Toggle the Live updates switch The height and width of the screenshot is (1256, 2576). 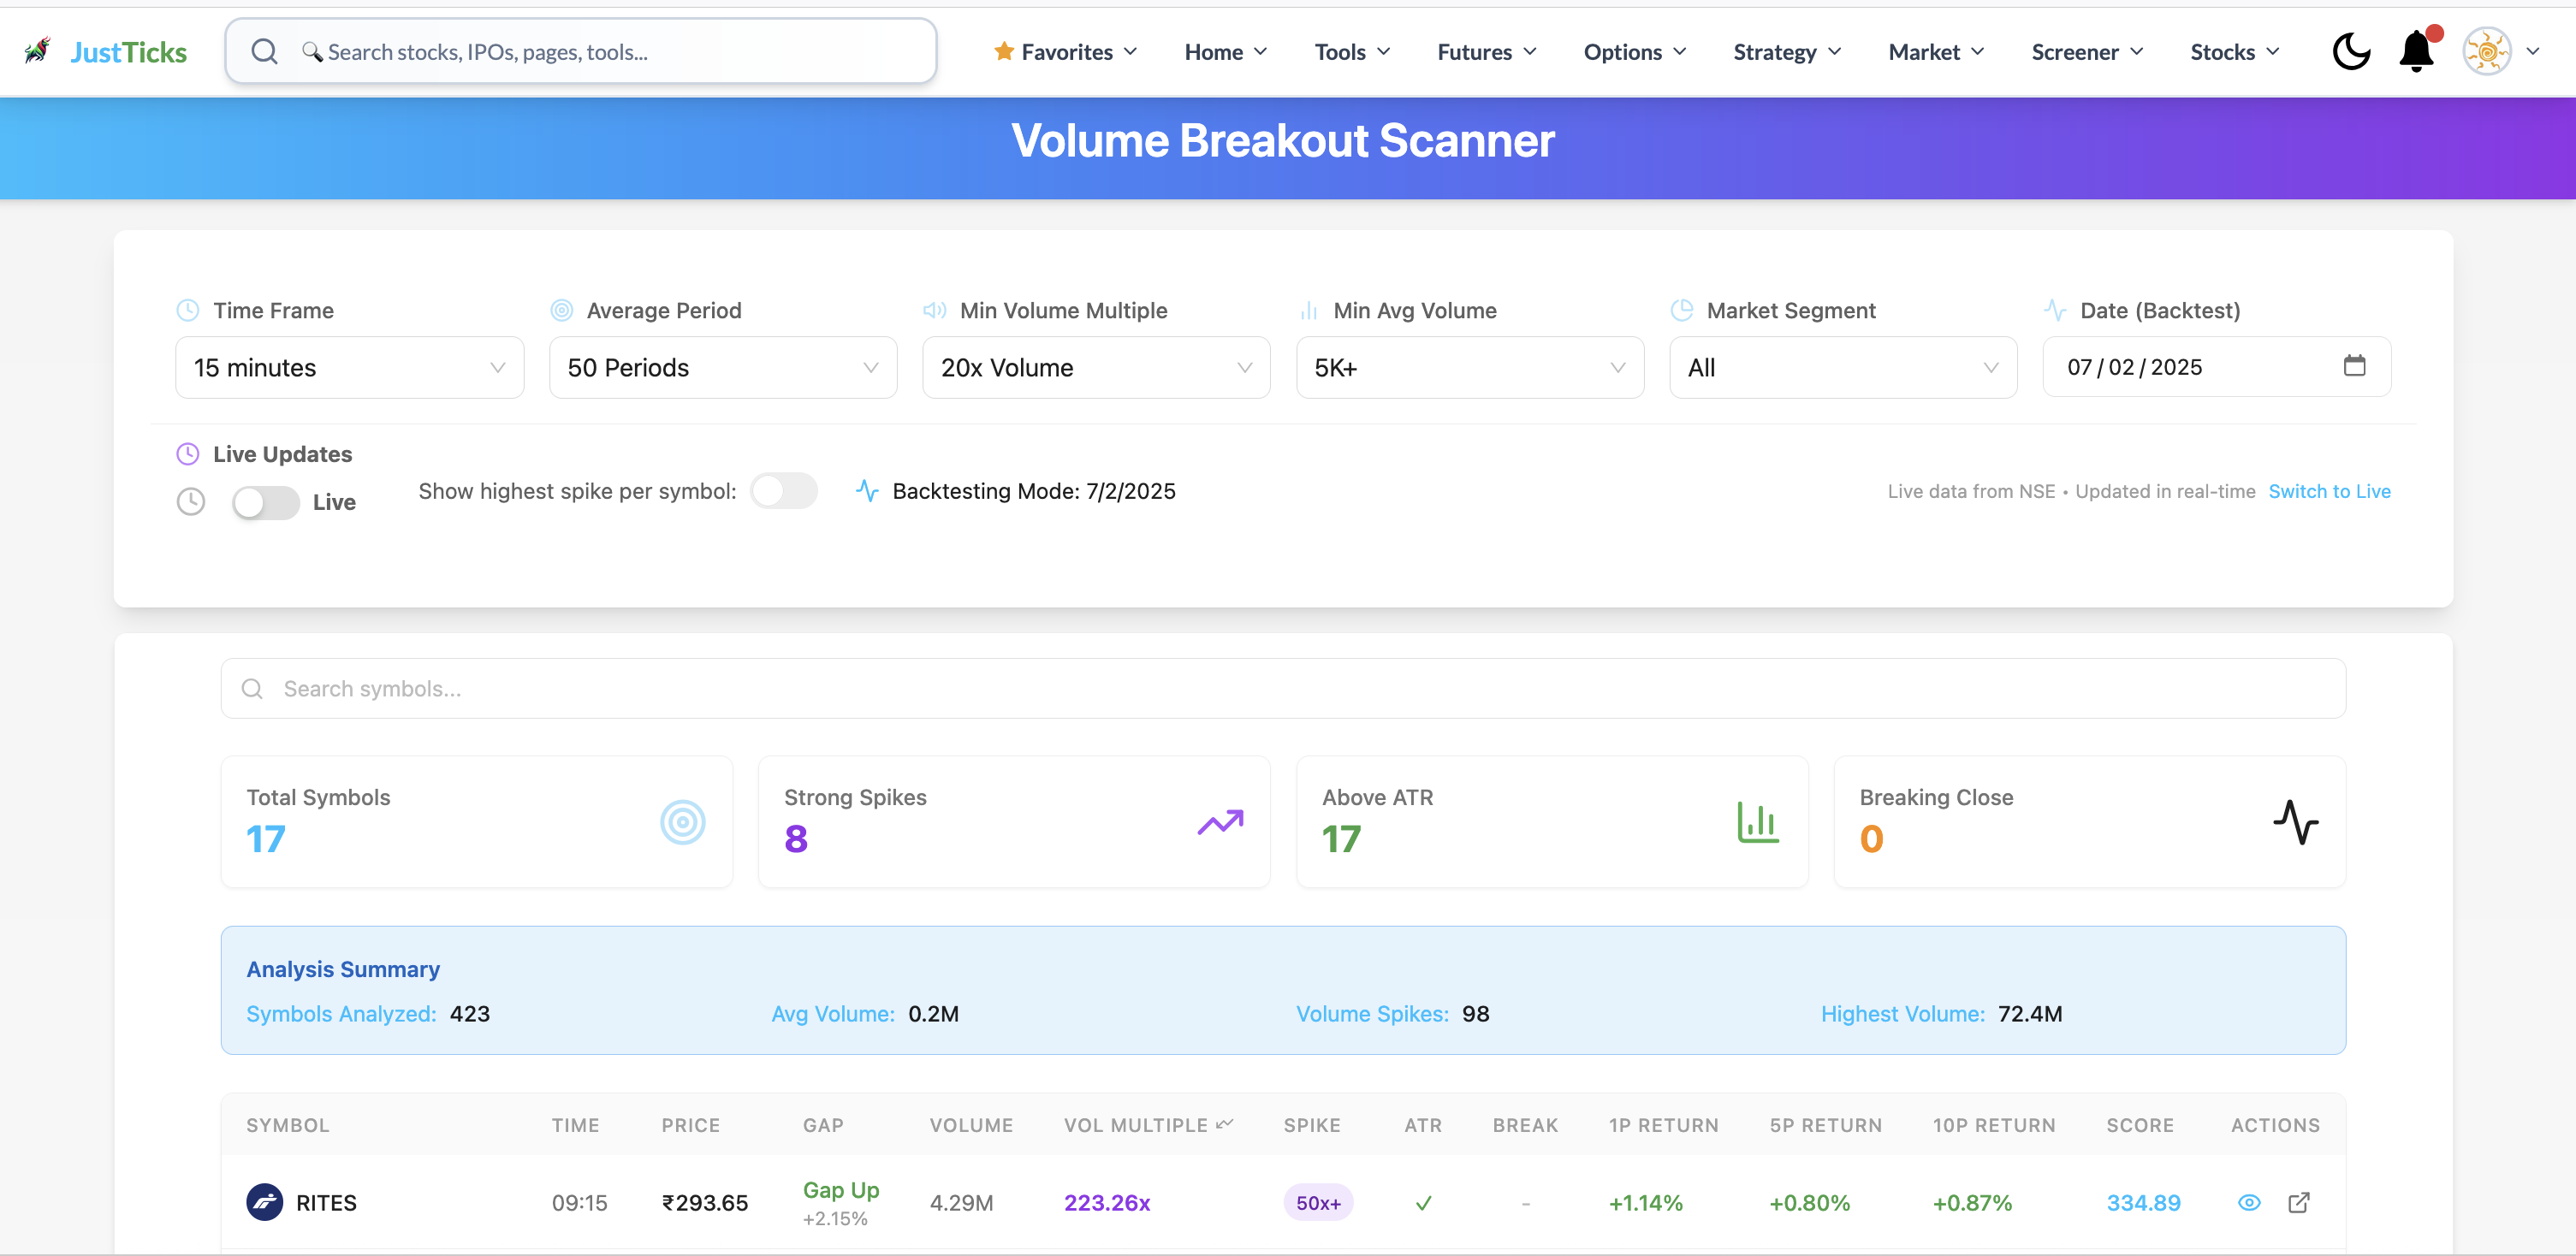[x=265, y=502]
